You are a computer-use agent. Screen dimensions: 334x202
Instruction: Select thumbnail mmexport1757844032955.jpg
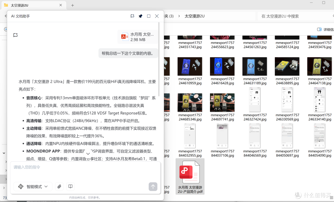point(190,136)
